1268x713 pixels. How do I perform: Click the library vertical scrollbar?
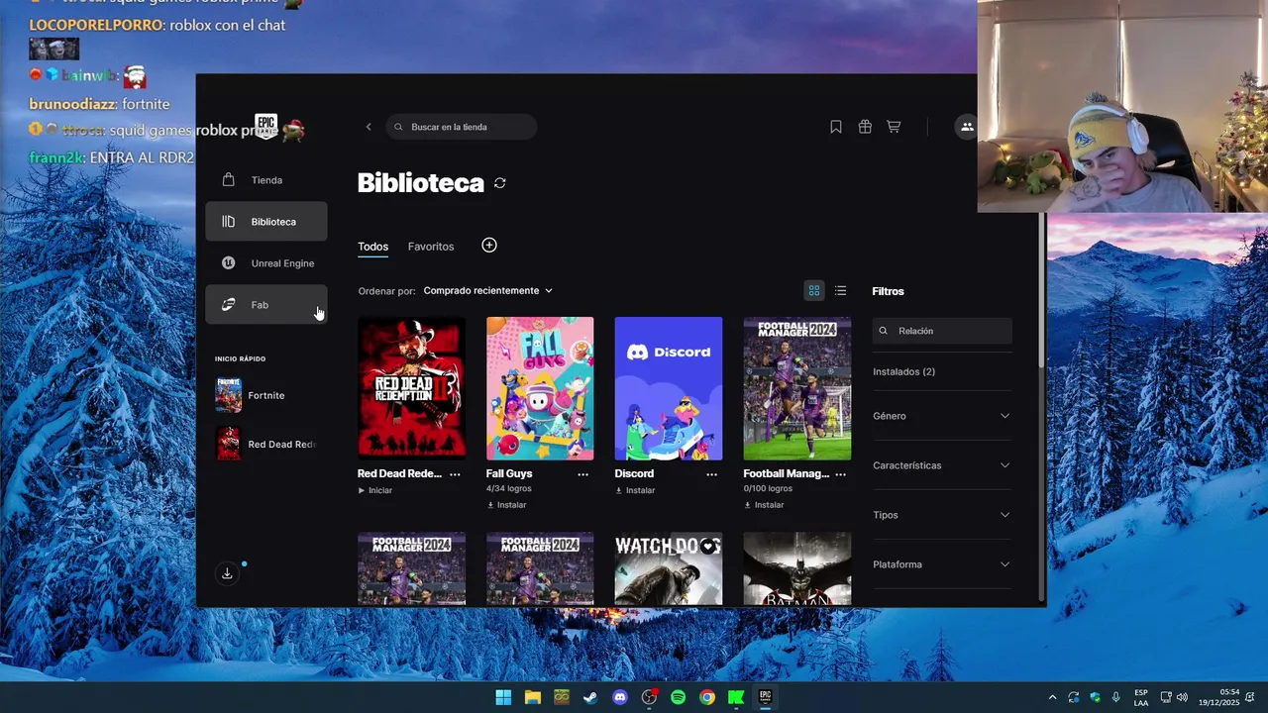[1040, 292]
